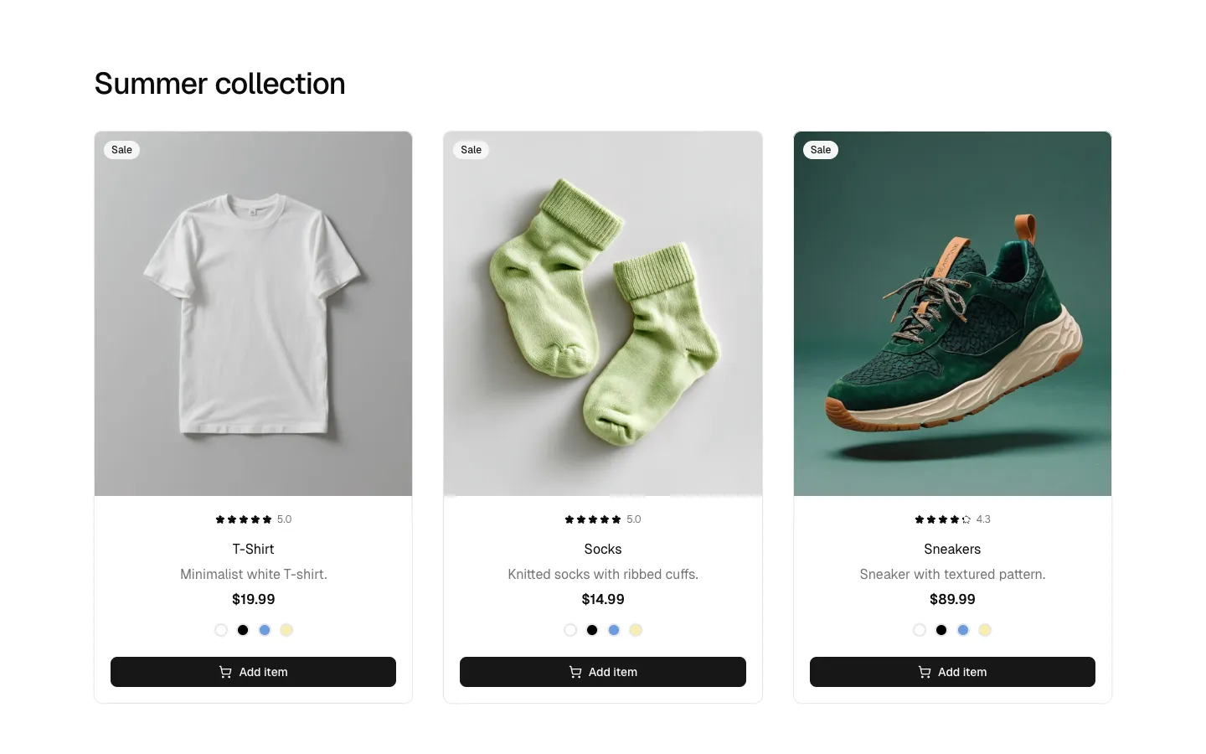This screenshot has width=1206, height=754.
Task: Click Add item for the Sneakers
Action: tap(952, 672)
